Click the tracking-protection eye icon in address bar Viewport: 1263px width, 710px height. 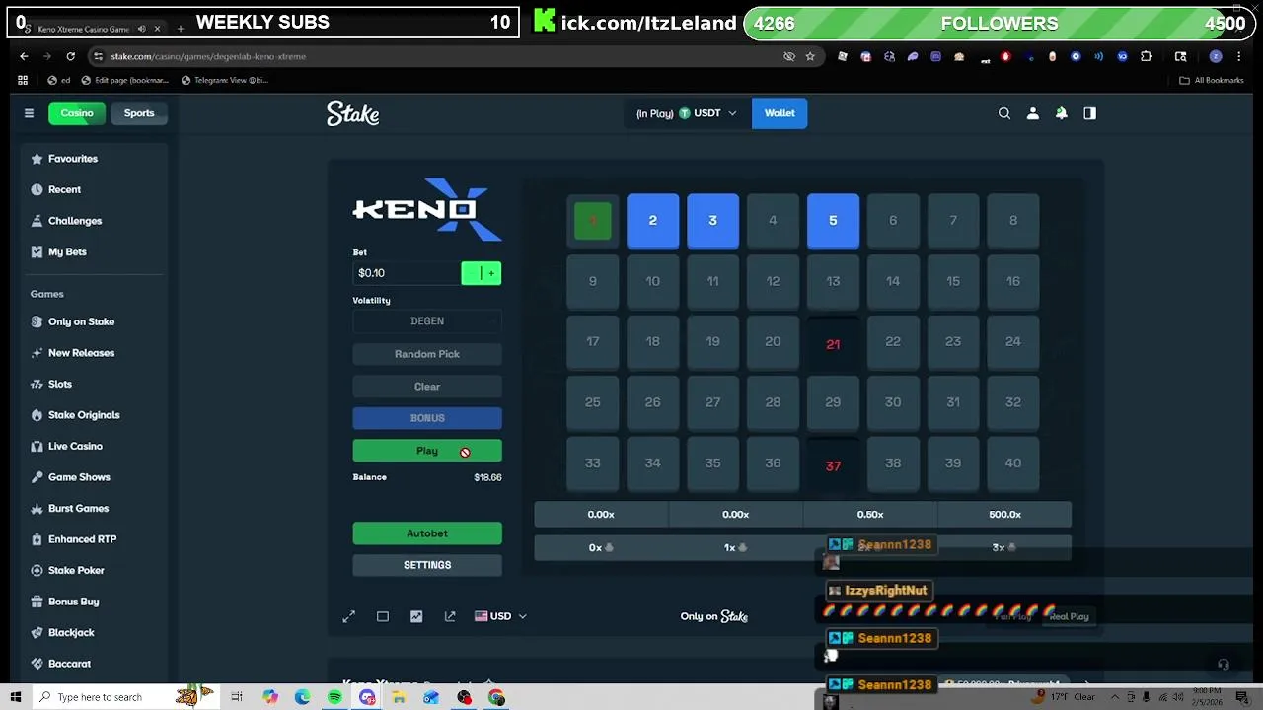789,56
